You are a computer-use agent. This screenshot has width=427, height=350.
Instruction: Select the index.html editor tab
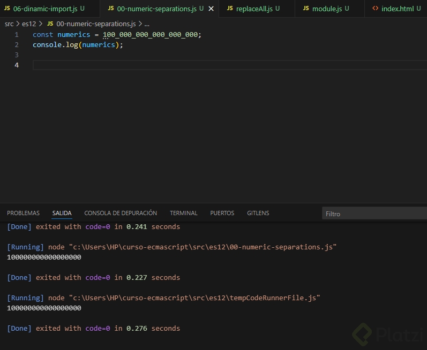(397, 9)
